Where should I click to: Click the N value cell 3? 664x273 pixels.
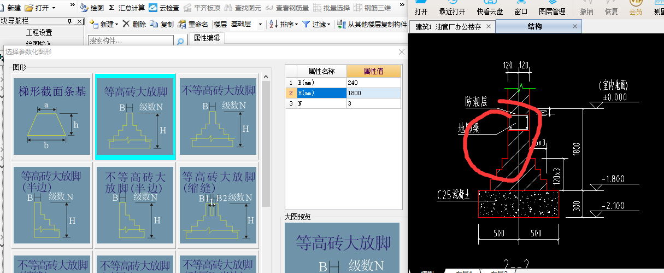click(374, 103)
